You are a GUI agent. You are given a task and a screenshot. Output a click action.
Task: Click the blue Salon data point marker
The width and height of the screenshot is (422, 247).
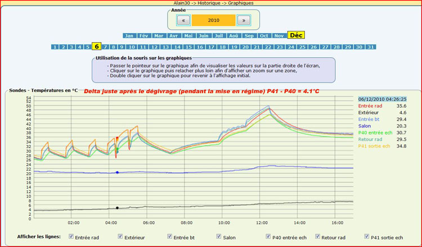click(x=117, y=172)
